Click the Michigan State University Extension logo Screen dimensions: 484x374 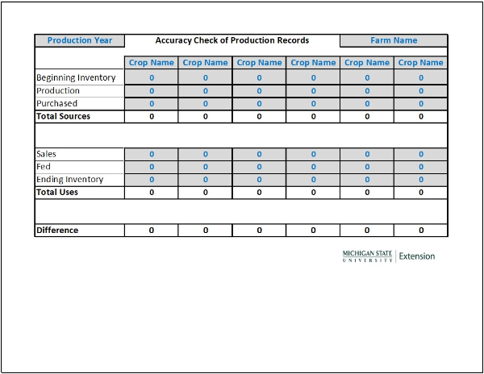point(388,256)
